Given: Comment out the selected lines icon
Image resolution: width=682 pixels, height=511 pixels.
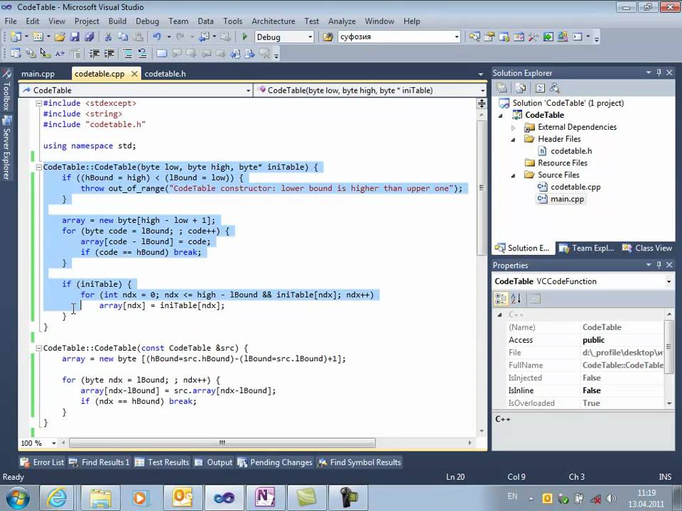Looking at the screenshot, I should click(128, 53).
